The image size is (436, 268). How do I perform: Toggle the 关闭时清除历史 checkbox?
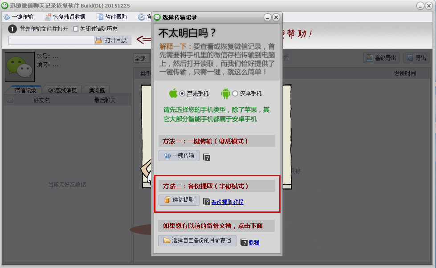(75, 29)
